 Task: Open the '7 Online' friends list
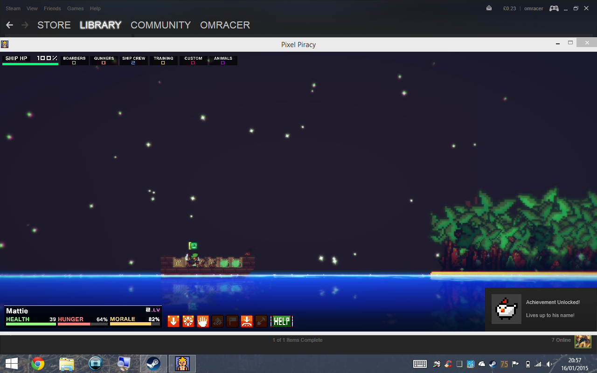point(561,340)
